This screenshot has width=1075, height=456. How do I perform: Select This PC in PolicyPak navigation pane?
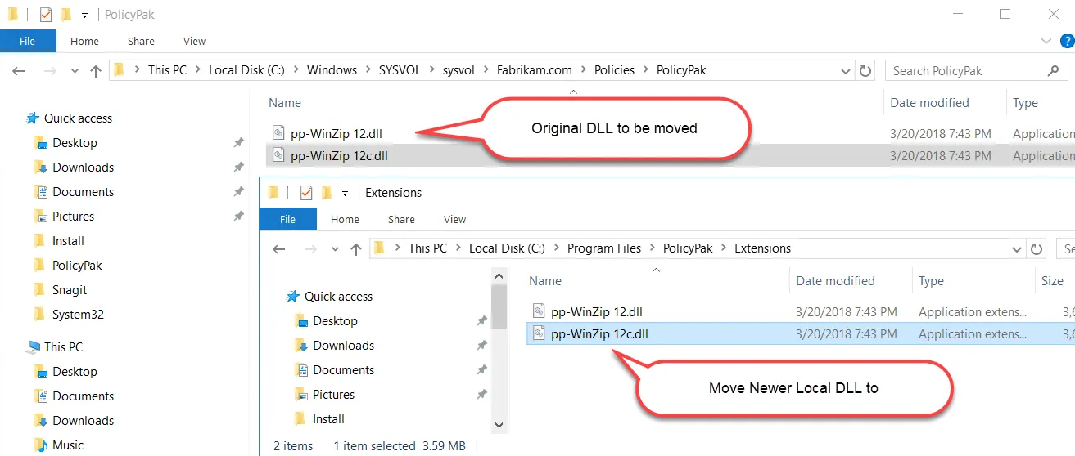click(x=63, y=346)
